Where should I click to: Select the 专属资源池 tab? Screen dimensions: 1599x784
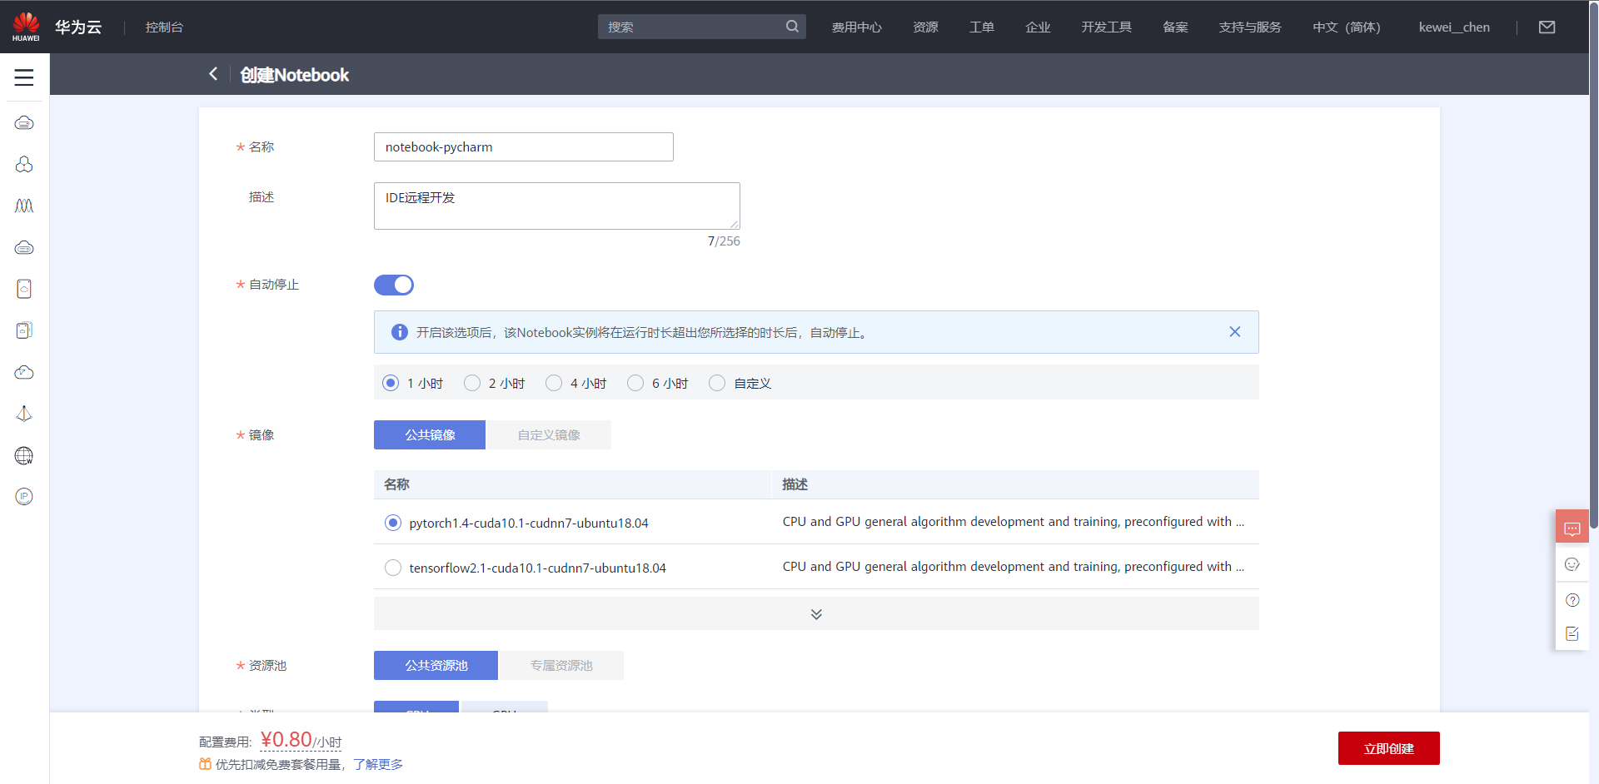click(x=561, y=665)
